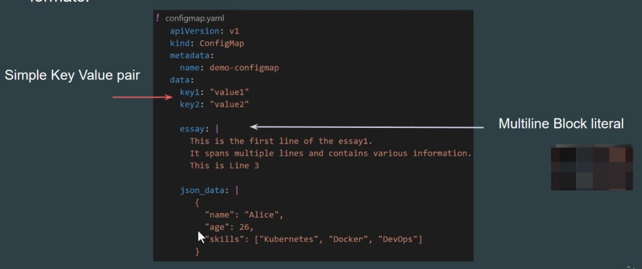
Task: Click the apiVersion: v1 line
Action: pyautogui.click(x=196, y=31)
